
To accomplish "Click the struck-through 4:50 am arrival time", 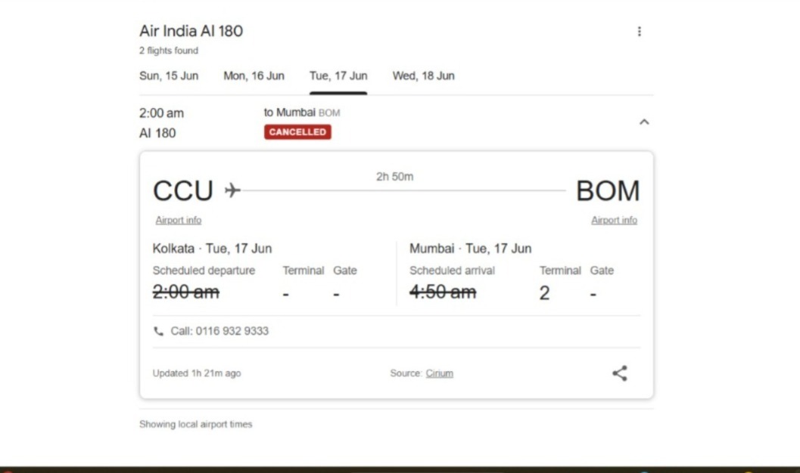I will [443, 292].
